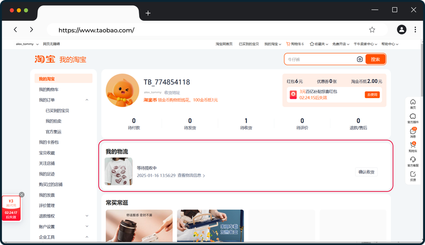Click 淘宝网首页 link in top bar
This screenshot has width=425, height=245.
coord(224,44)
